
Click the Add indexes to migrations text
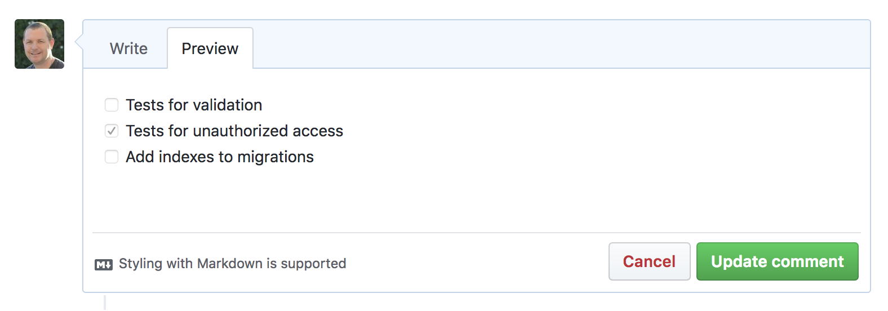pyautogui.click(x=220, y=157)
